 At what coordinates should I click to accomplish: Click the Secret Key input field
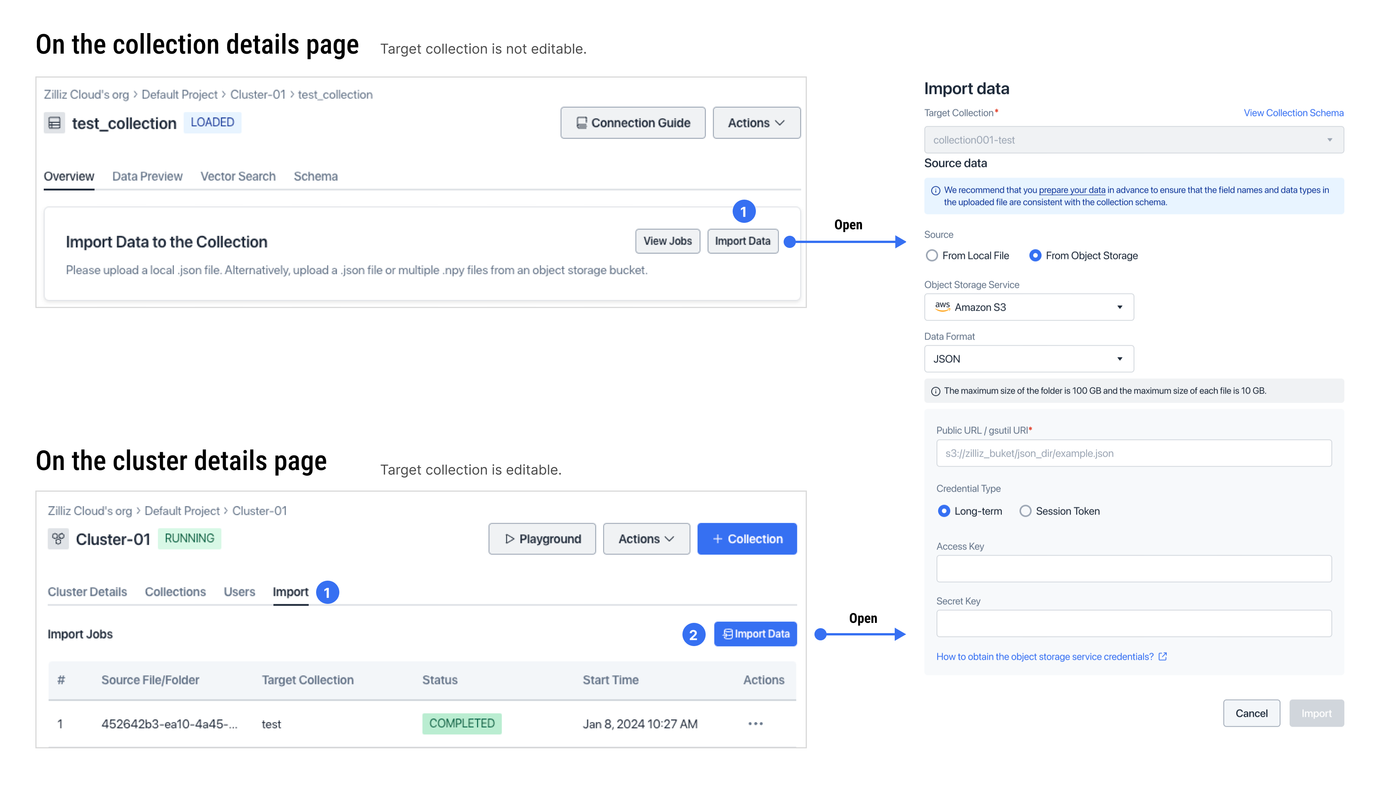pos(1134,623)
